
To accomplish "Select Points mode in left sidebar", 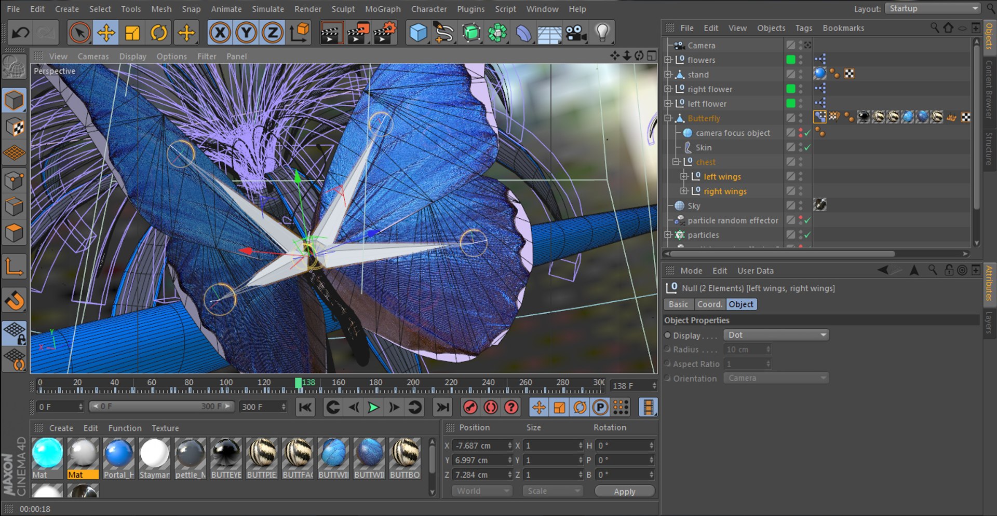I will 14,180.
